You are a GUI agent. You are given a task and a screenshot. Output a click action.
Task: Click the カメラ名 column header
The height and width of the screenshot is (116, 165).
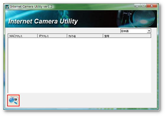[x=85, y=36]
